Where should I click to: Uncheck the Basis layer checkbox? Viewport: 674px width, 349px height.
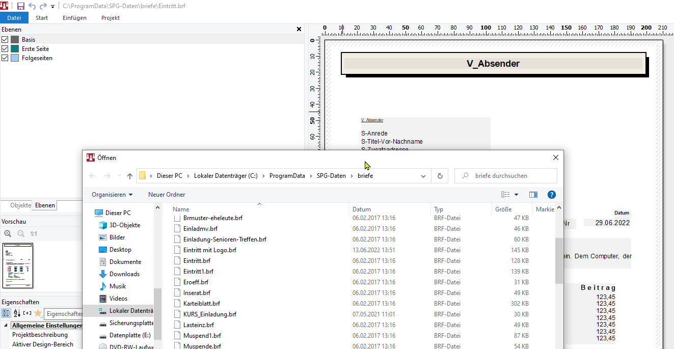click(x=5, y=40)
